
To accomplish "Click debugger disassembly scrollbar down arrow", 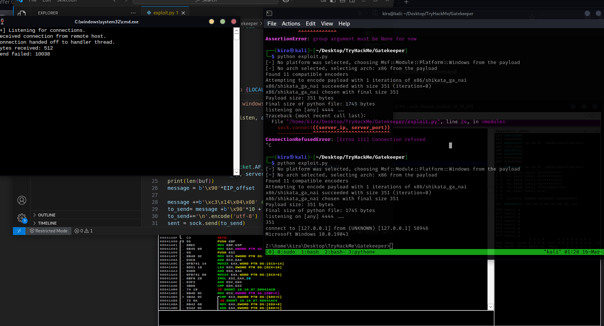I will pyautogui.click(x=491, y=307).
